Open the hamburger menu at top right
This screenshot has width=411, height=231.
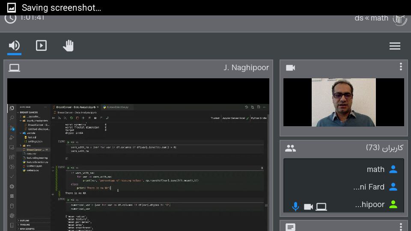click(x=395, y=46)
